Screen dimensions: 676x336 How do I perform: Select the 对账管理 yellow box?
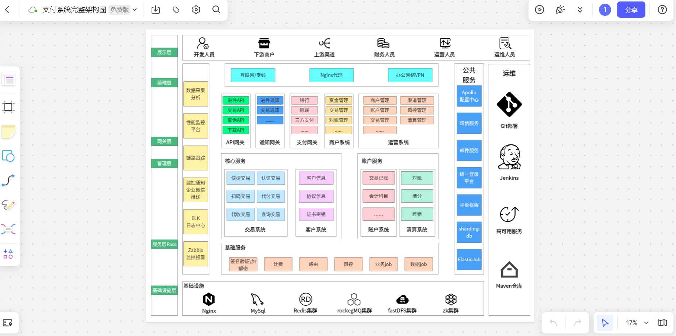pos(339,120)
